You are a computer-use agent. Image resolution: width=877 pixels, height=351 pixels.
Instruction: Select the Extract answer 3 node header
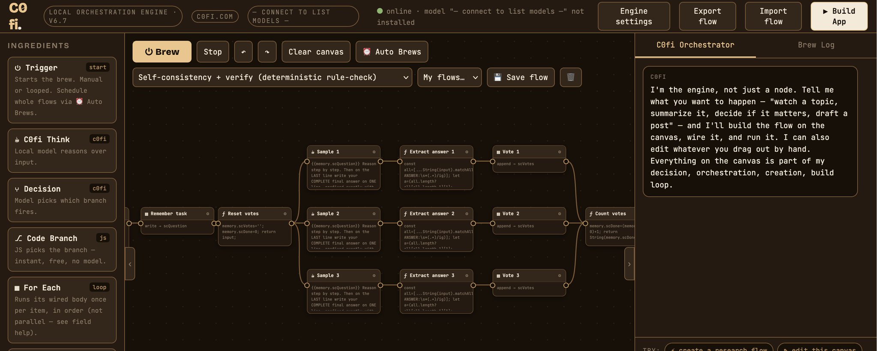[x=436, y=276]
